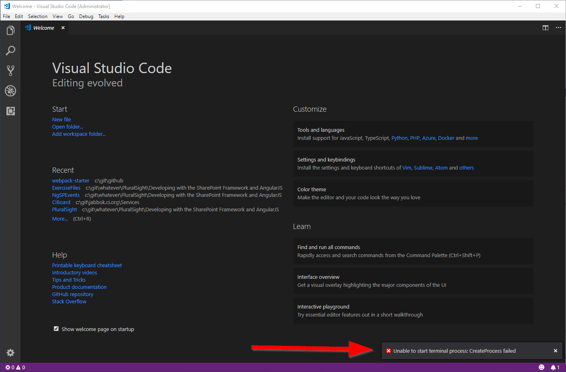The width and height of the screenshot is (566, 372).
Task: Open the feedback smiley in status bar
Action: [542, 367]
